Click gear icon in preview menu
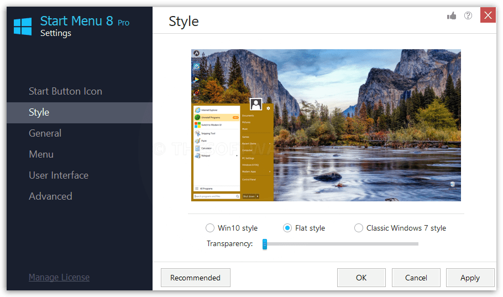The image size is (503, 297). point(268,108)
